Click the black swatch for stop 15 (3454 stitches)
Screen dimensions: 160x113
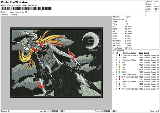pyautogui.click(x=119, y=89)
